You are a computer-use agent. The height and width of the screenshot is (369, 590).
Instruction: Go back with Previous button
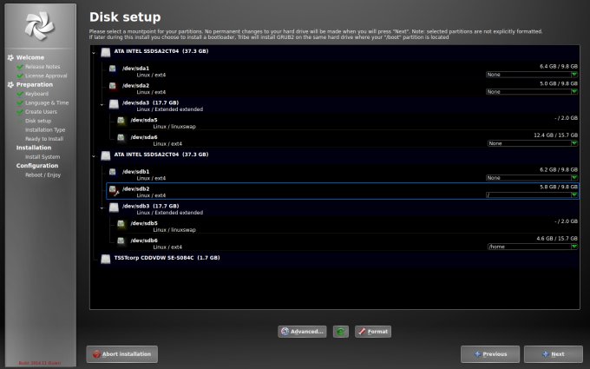click(490, 354)
